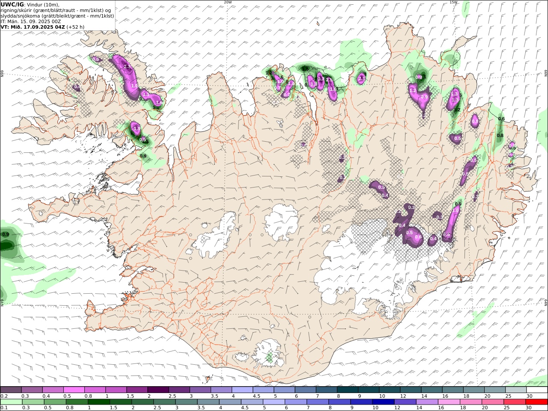The width and height of the screenshot is (548, 411).
Task: Select the 25 swatch in lower legend row
Action: pyautogui.click(x=514, y=402)
